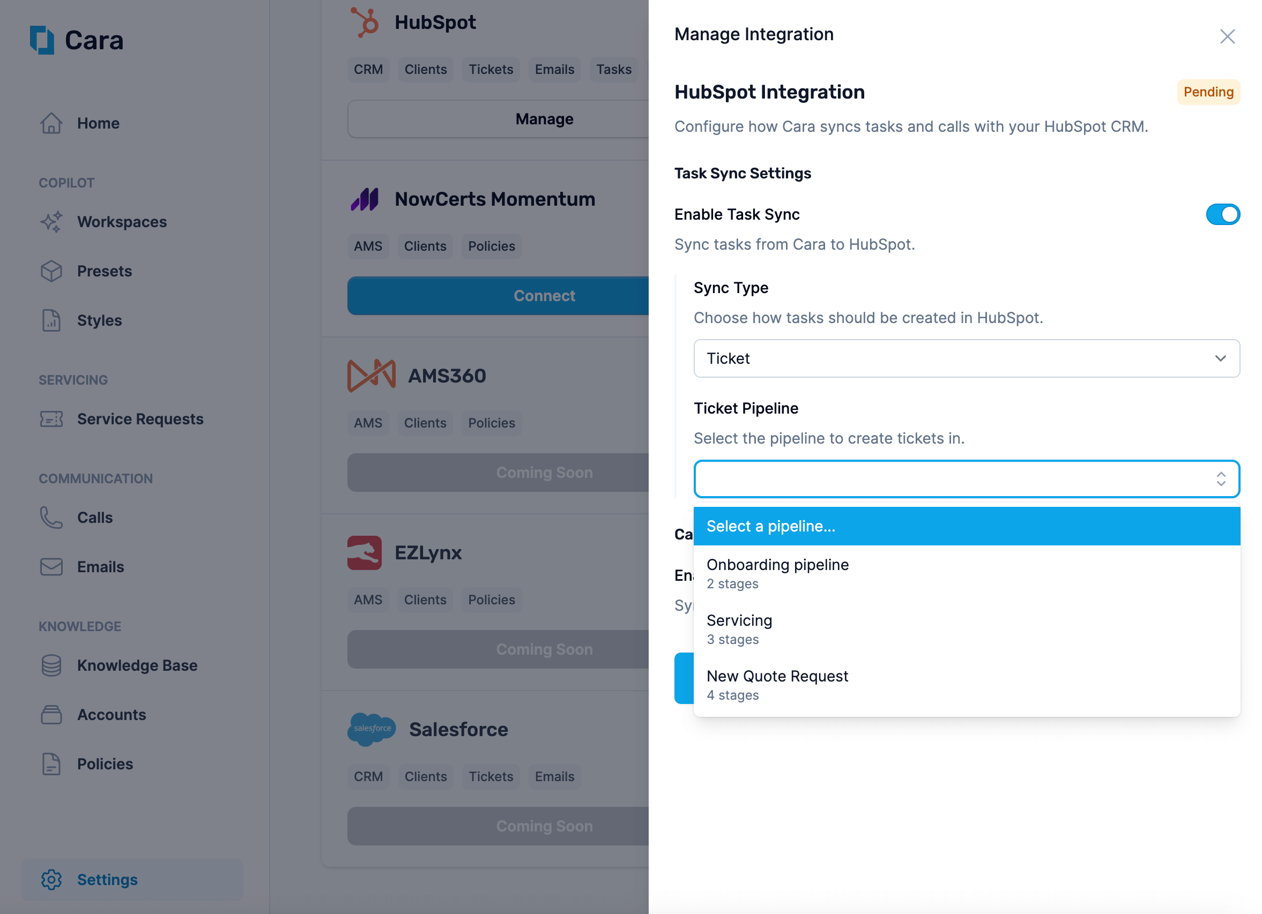The height and width of the screenshot is (914, 1262).
Task: Click the Presets cube icon
Action: (51, 271)
